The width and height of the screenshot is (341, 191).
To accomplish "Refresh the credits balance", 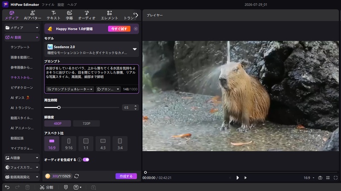I will pos(77,176).
